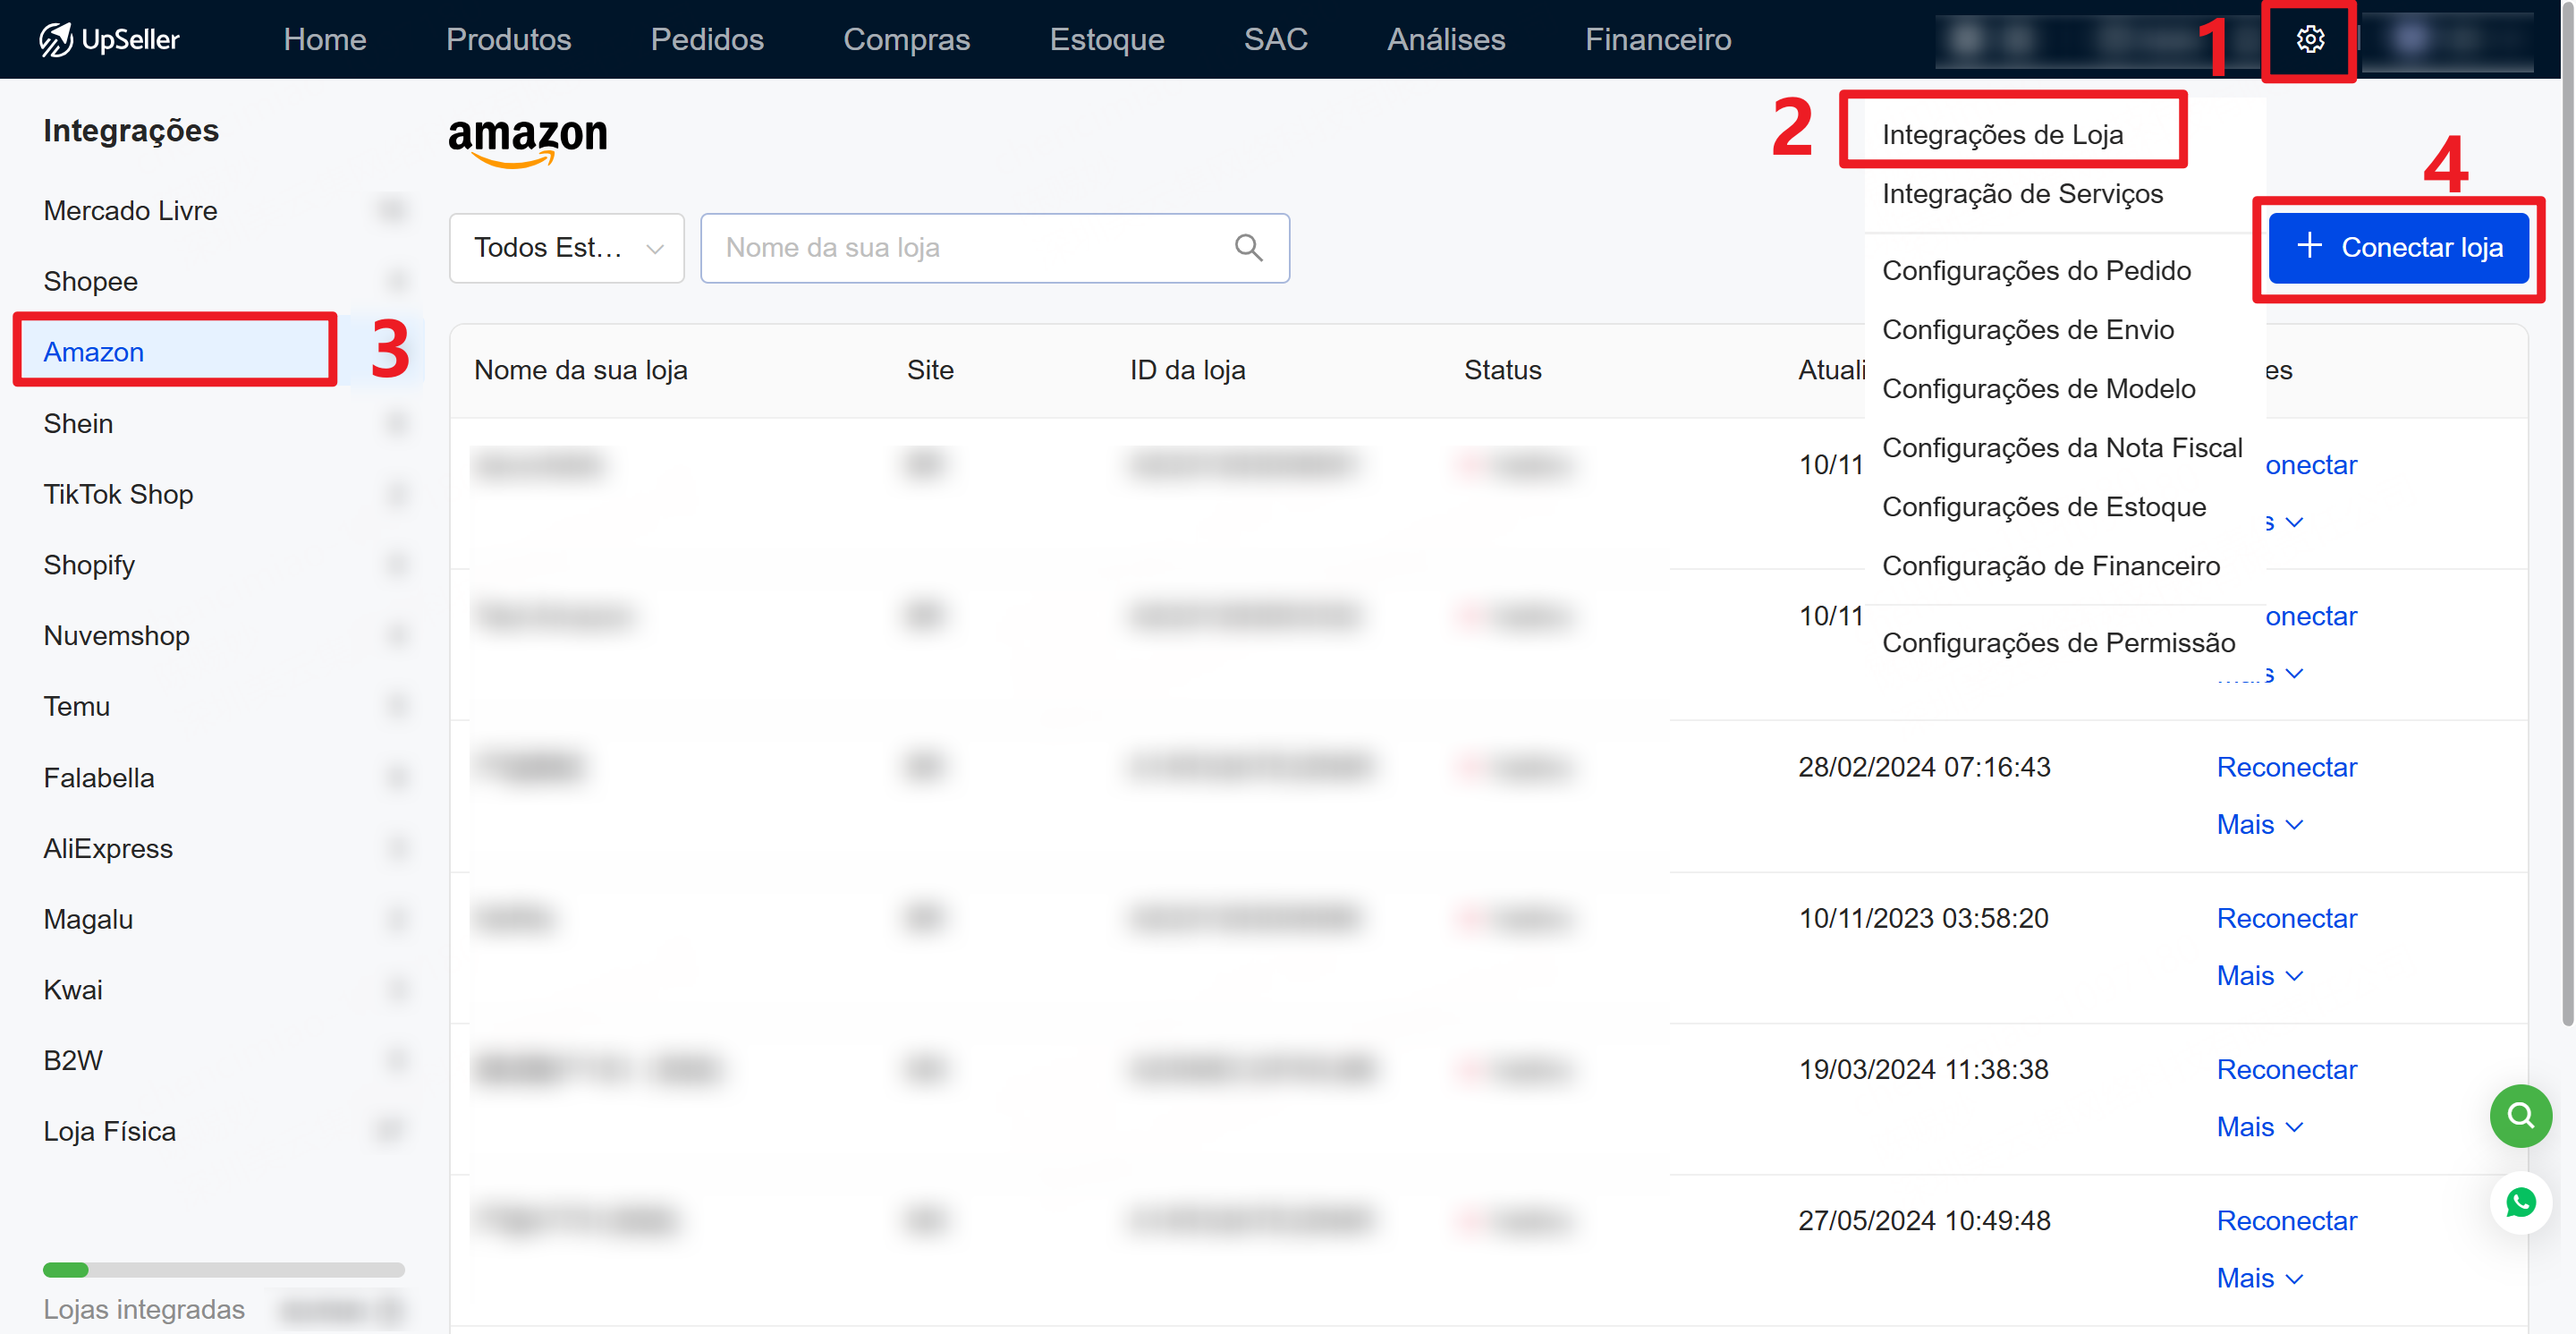Open the SAC menu
2576x1334 pixels.
pos(1275,39)
